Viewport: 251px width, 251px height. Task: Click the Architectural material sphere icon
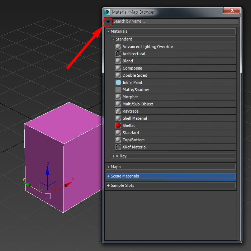[x=118, y=54]
